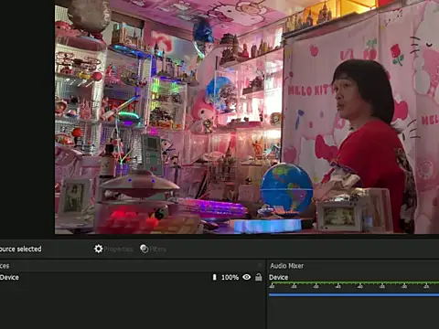Click the 100% battery level text

(230, 278)
